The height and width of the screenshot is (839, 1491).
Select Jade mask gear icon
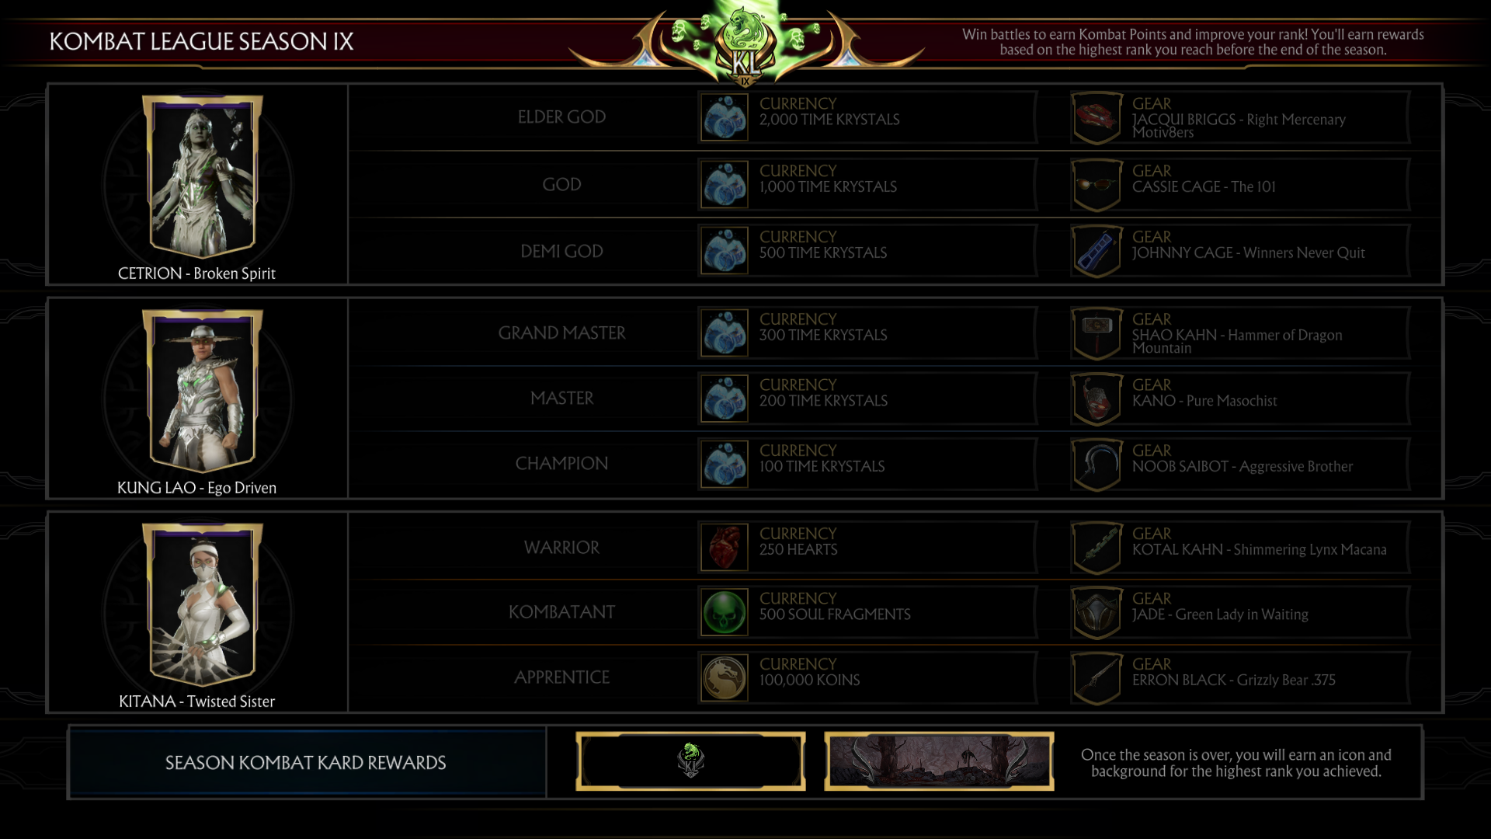coord(1097,613)
